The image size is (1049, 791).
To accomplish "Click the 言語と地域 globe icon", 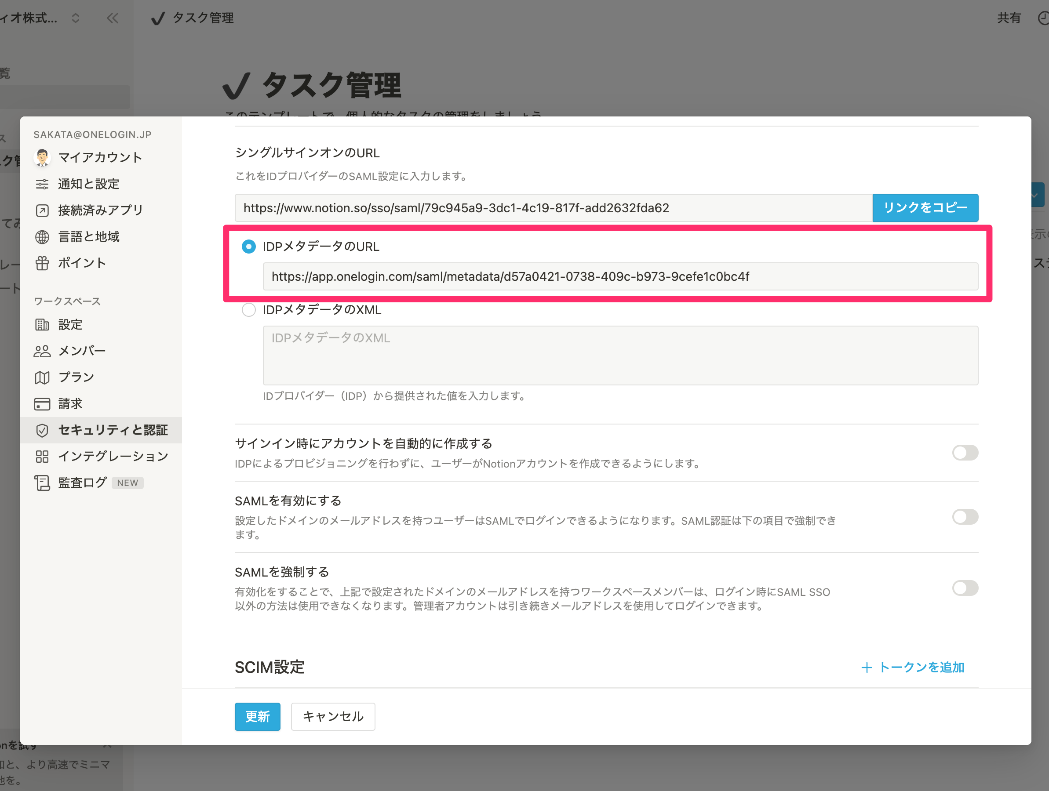I will coord(42,237).
